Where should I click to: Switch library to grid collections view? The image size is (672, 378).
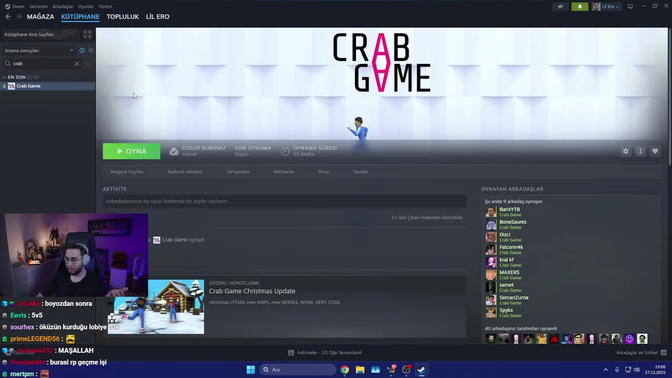coord(88,34)
